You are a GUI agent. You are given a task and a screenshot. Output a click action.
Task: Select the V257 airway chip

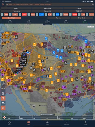[41, 14]
